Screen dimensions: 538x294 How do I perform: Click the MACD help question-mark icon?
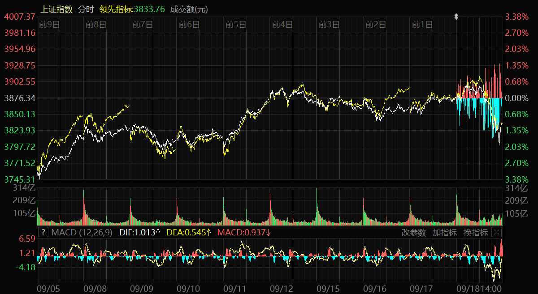(x=43, y=232)
